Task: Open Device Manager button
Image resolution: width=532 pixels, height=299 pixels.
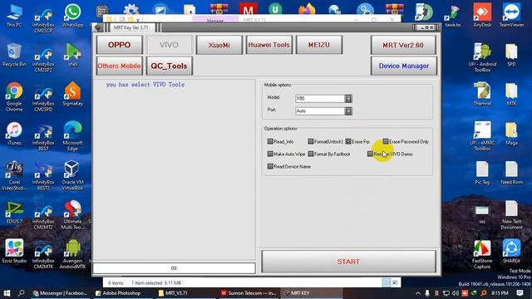Action: point(403,66)
